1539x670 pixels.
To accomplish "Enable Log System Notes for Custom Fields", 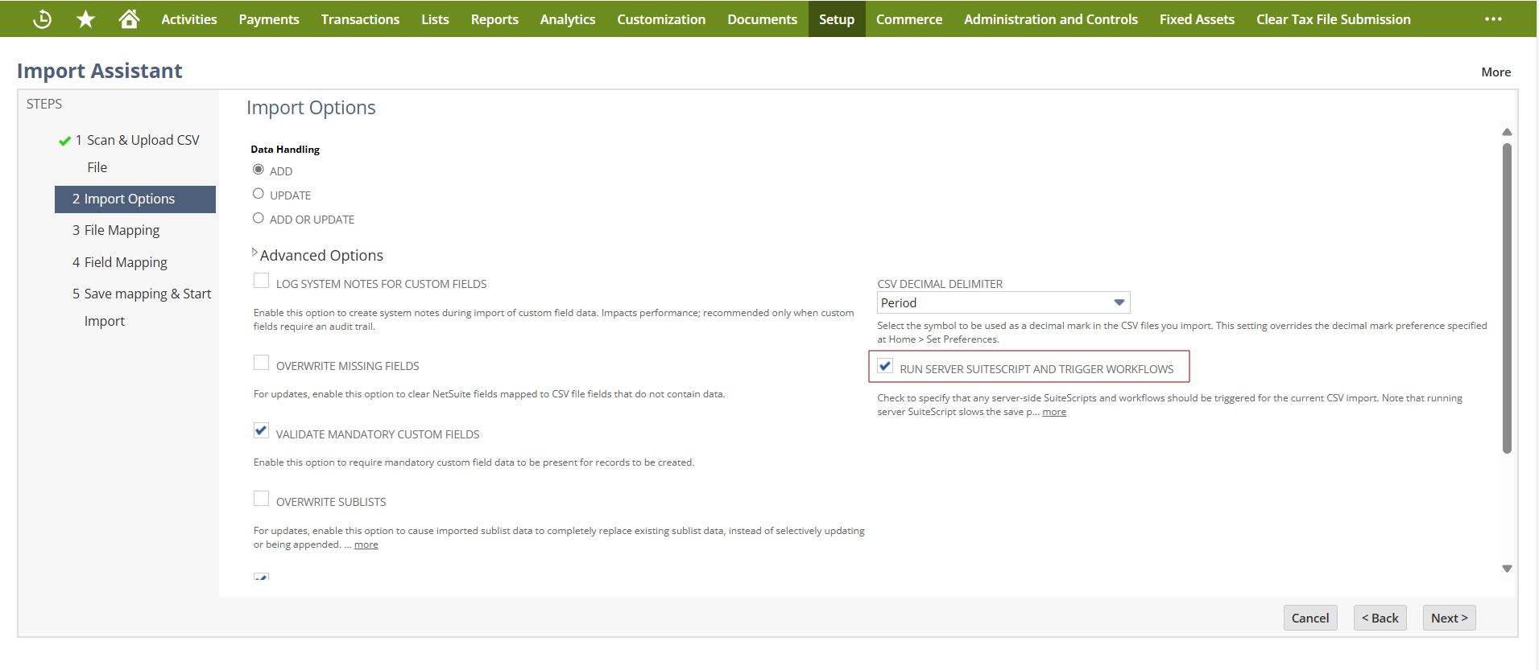I will [262, 281].
